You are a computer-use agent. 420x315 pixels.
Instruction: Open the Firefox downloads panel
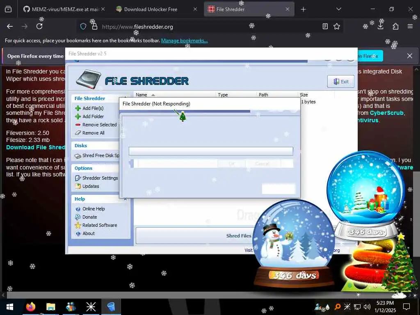tap(381, 26)
